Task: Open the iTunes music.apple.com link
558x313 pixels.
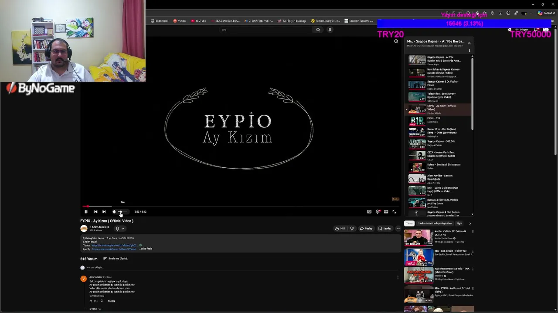Action: (115, 245)
